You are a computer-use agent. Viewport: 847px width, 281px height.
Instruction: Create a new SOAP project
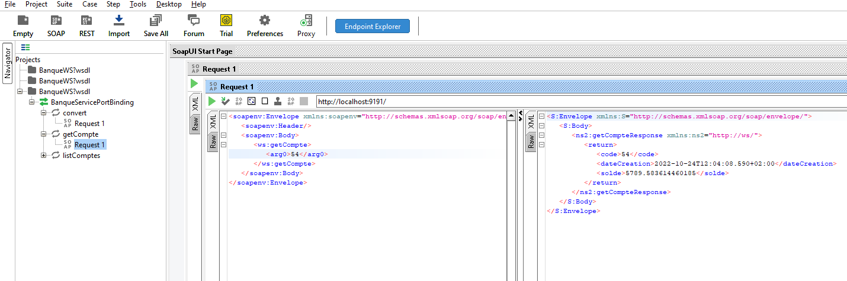(56, 27)
